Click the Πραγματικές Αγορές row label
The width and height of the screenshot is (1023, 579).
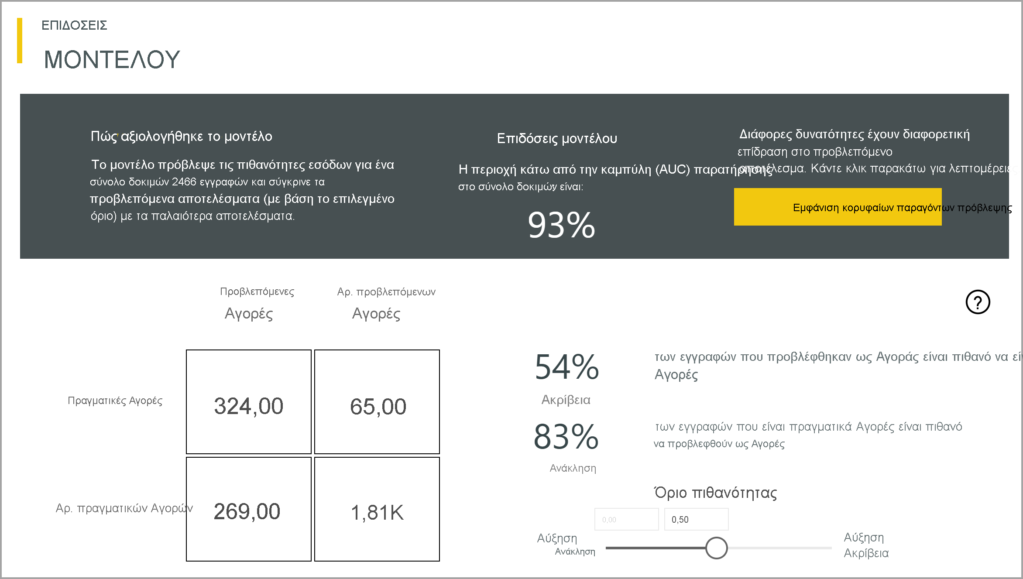[115, 401]
